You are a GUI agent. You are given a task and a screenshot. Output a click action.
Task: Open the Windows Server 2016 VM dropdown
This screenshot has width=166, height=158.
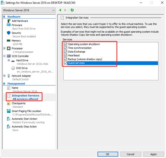[29, 10]
